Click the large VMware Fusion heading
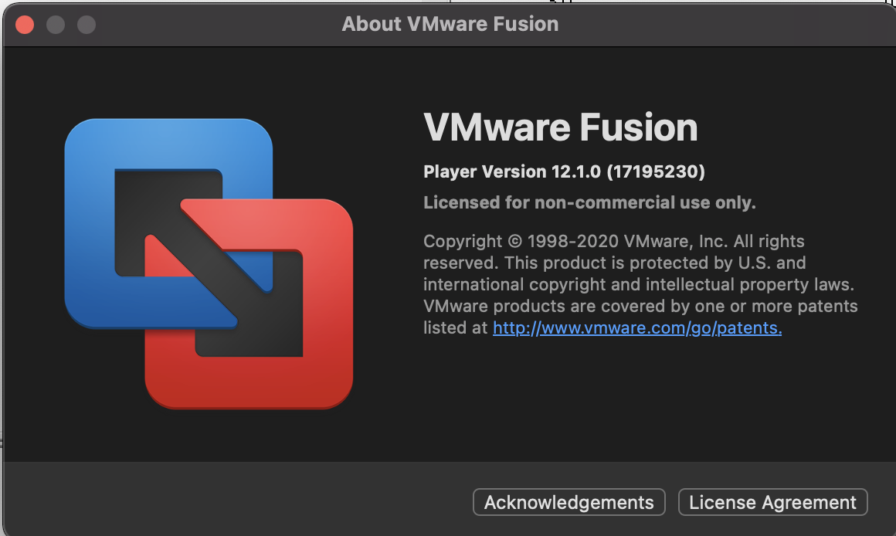896x536 pixels. coord(561,127)
